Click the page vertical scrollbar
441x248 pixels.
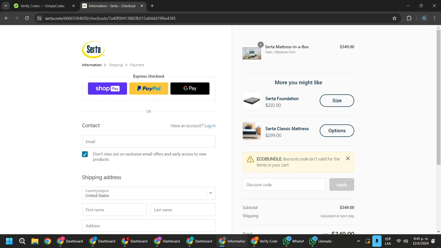coord(438,97)
